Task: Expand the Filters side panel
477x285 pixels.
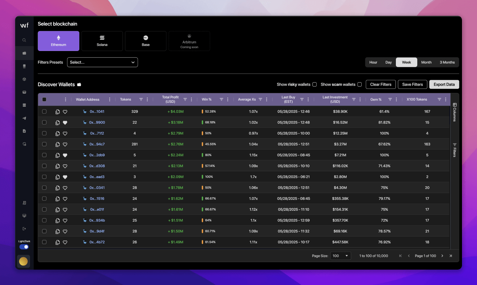Action: (454, 150)
